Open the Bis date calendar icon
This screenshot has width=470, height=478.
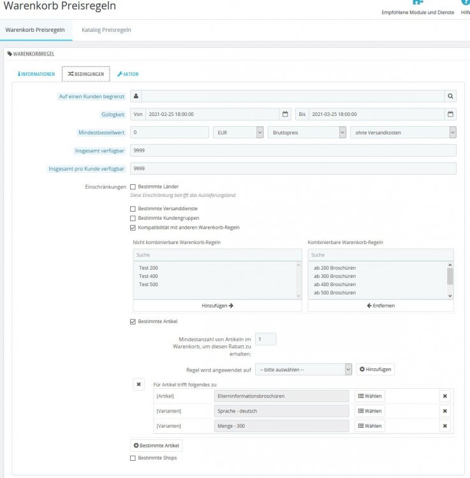[450, 114]
